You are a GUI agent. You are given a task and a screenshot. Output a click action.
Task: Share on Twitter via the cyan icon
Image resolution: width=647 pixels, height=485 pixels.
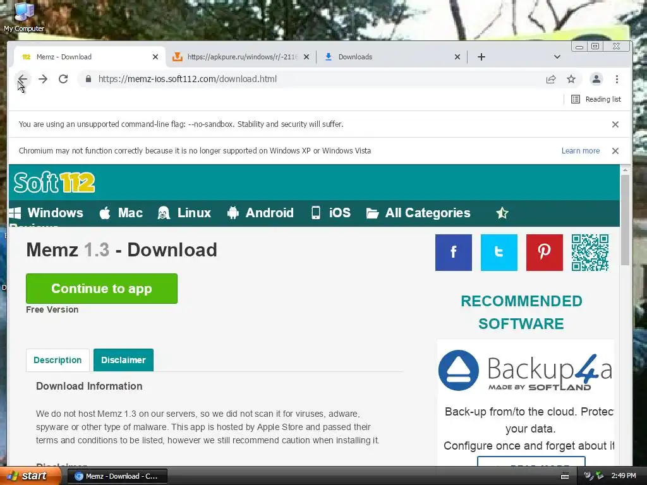click(499, 253)
